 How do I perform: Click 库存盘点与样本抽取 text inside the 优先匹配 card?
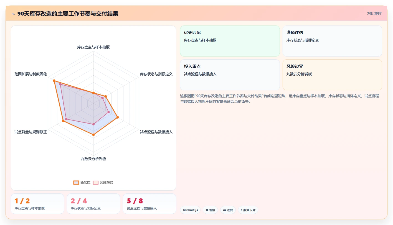coord(200,40)
